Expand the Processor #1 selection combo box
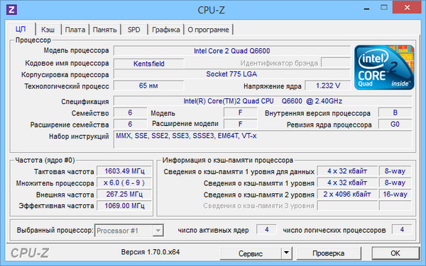The image size is (426, 266). [x=129, y=231]
